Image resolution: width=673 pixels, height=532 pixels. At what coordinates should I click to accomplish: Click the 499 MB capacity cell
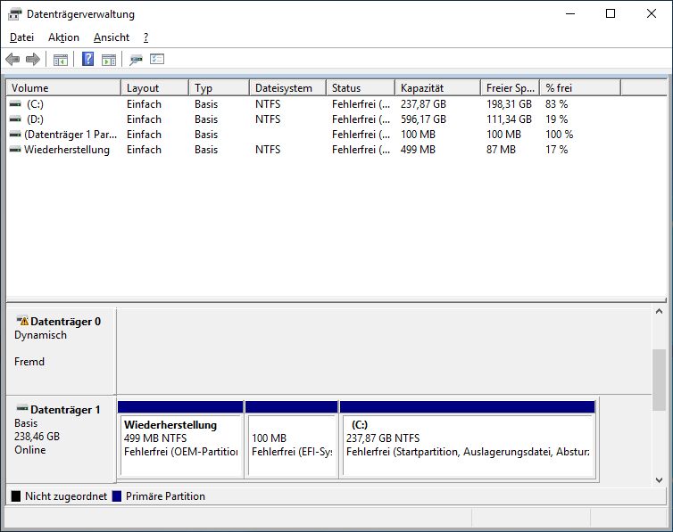click(x=418, y=150)
